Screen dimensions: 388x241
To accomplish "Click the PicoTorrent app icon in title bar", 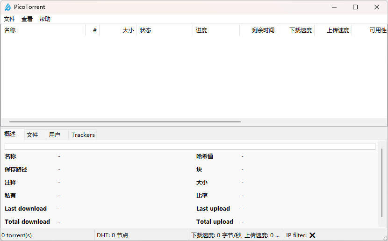I will tap(7, 7).
